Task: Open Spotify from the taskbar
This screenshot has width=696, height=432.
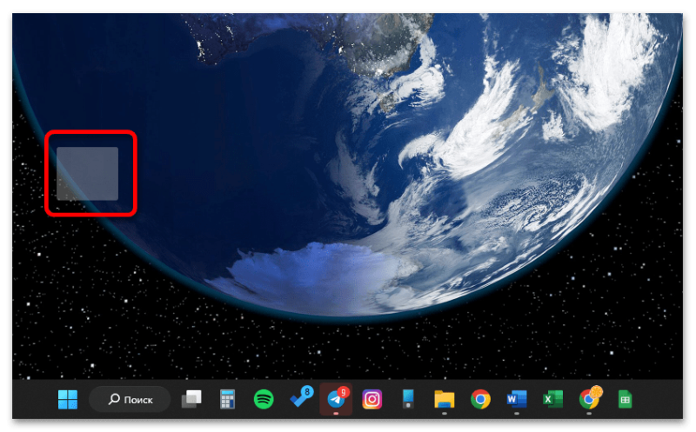Action: coord(264,400)
